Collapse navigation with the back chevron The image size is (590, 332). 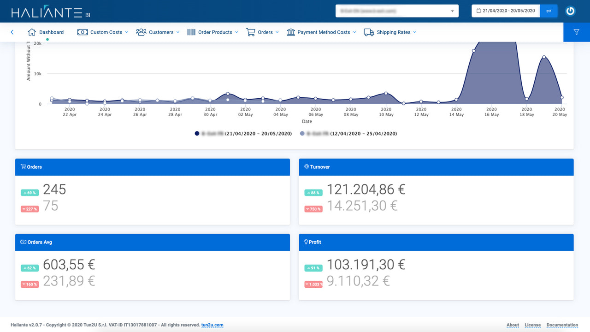[12, 32]
